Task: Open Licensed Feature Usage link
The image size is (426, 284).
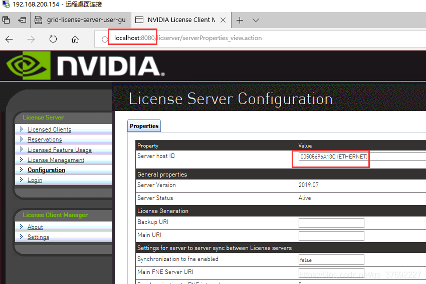Action: tap(60, 150)
